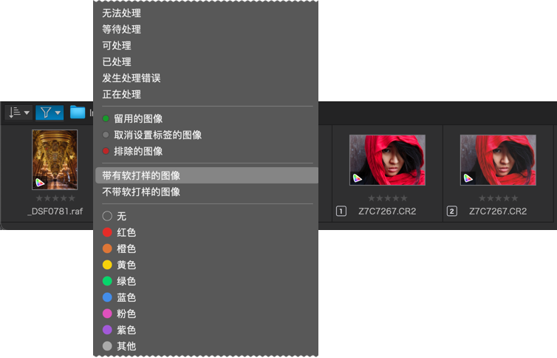Set star rating under _DSF0781.raf

pyautogui.click(x=55, y=198)
